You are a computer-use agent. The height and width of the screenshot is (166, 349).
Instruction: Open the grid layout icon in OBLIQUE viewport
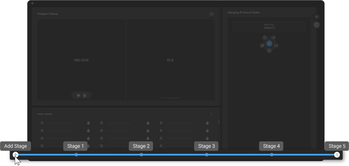tap(78, 95)
